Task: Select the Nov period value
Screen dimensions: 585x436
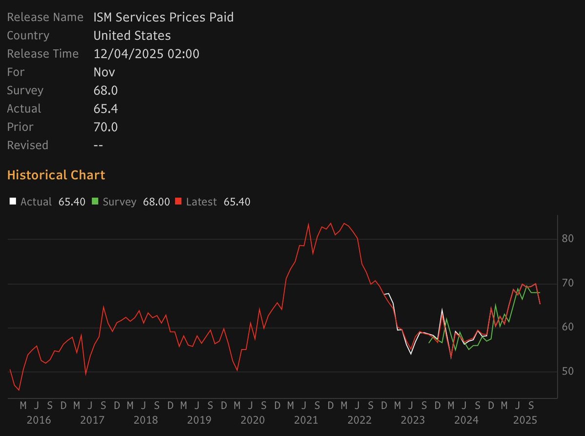Action: pos(104,72)
